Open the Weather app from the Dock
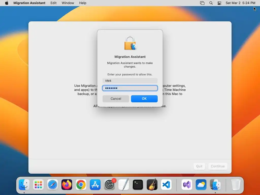 pos(201,185)
